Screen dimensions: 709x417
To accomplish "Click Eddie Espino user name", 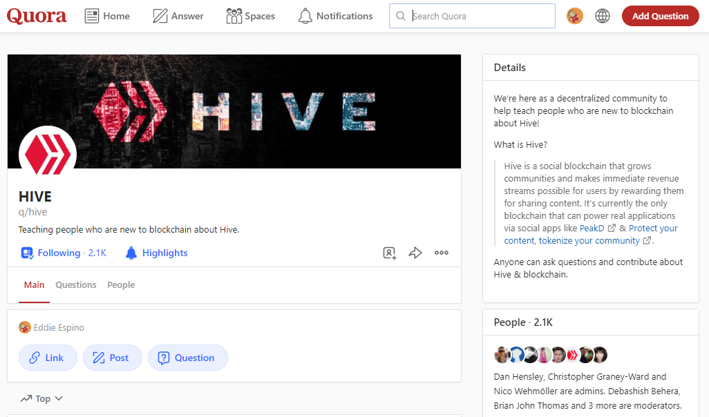I will [x=59, y=327].
